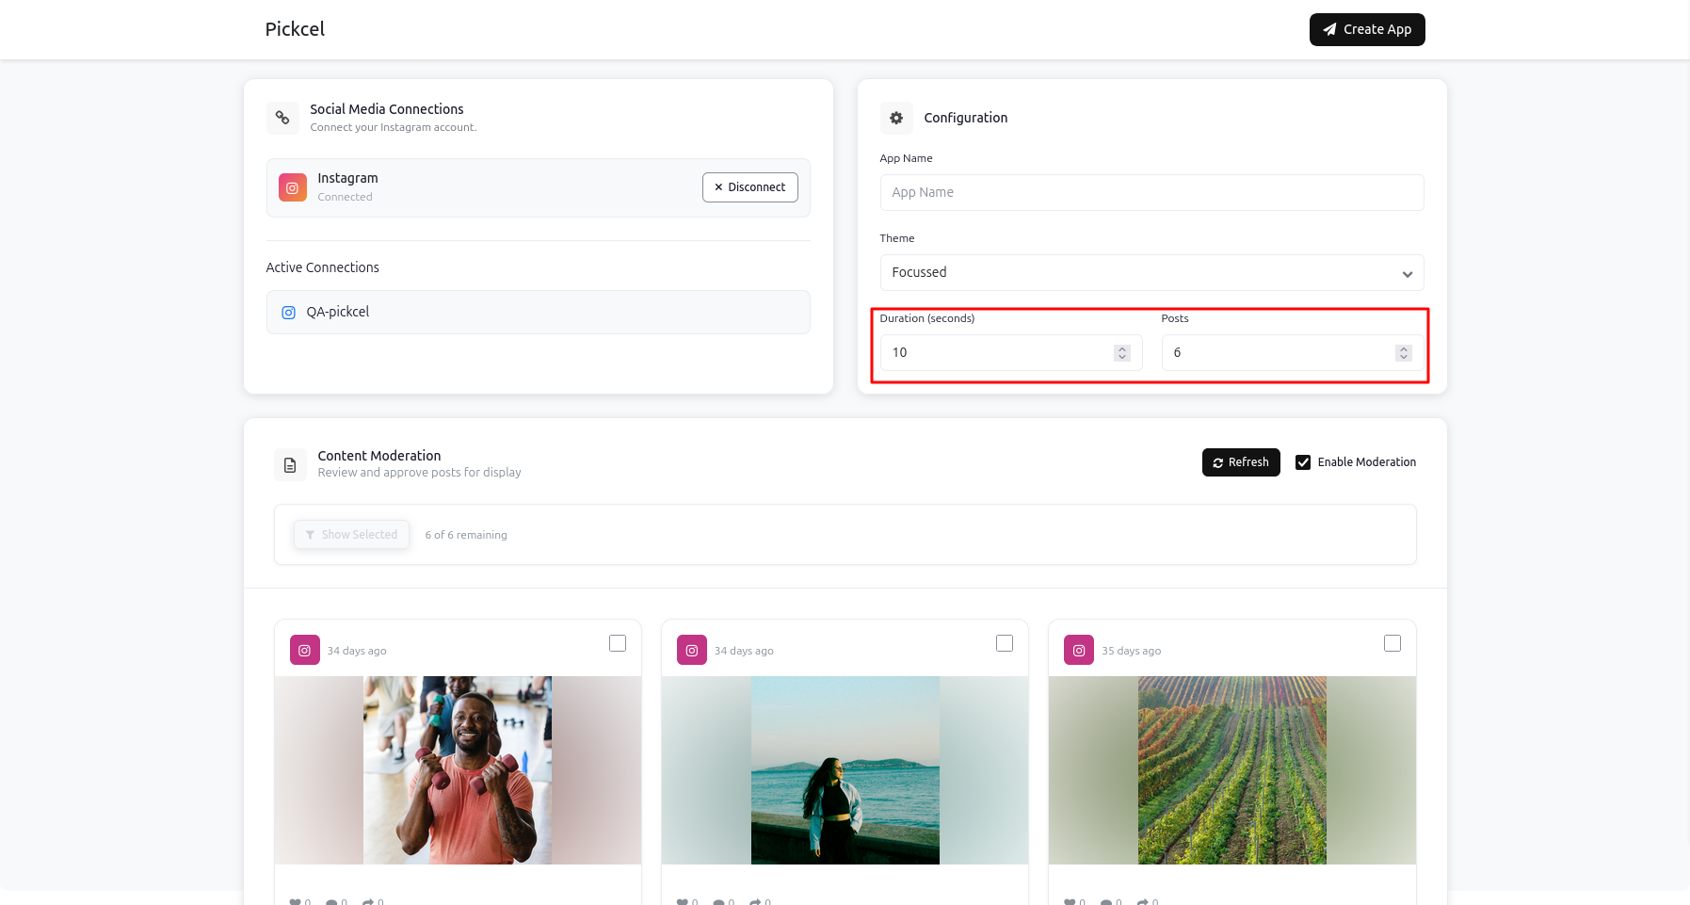This screenshot has height=905, width=1690.
Task: Click the like heart icon on the first post
Action: click(295, 900)
